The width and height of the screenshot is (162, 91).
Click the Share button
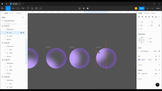[142, 8]
